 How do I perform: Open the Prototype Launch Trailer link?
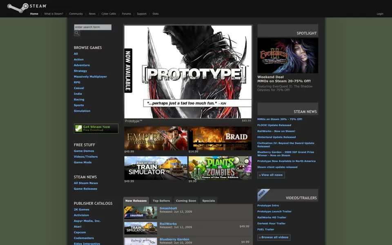(x=274, y=212)
